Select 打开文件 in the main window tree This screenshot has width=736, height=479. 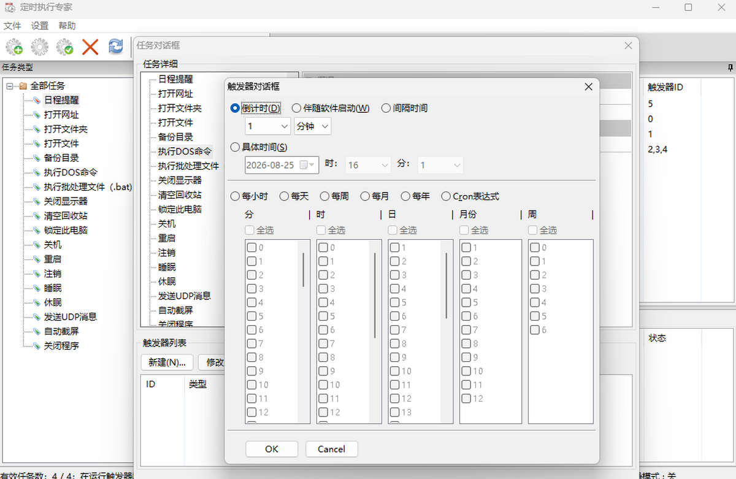(x=61, y=144)
